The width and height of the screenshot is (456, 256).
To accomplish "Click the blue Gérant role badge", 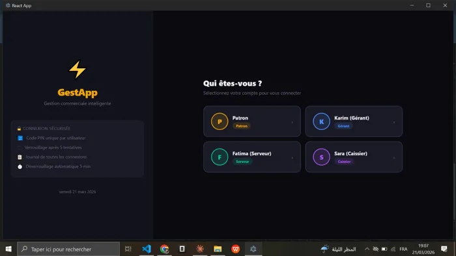I will click(x=343, y=126).
